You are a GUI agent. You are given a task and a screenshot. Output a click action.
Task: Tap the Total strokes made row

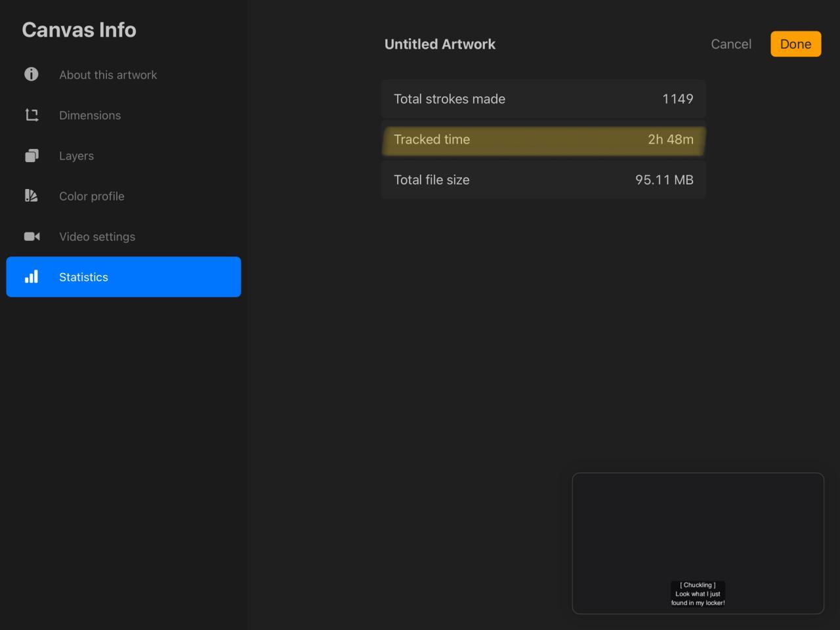[x=543, y=99]
